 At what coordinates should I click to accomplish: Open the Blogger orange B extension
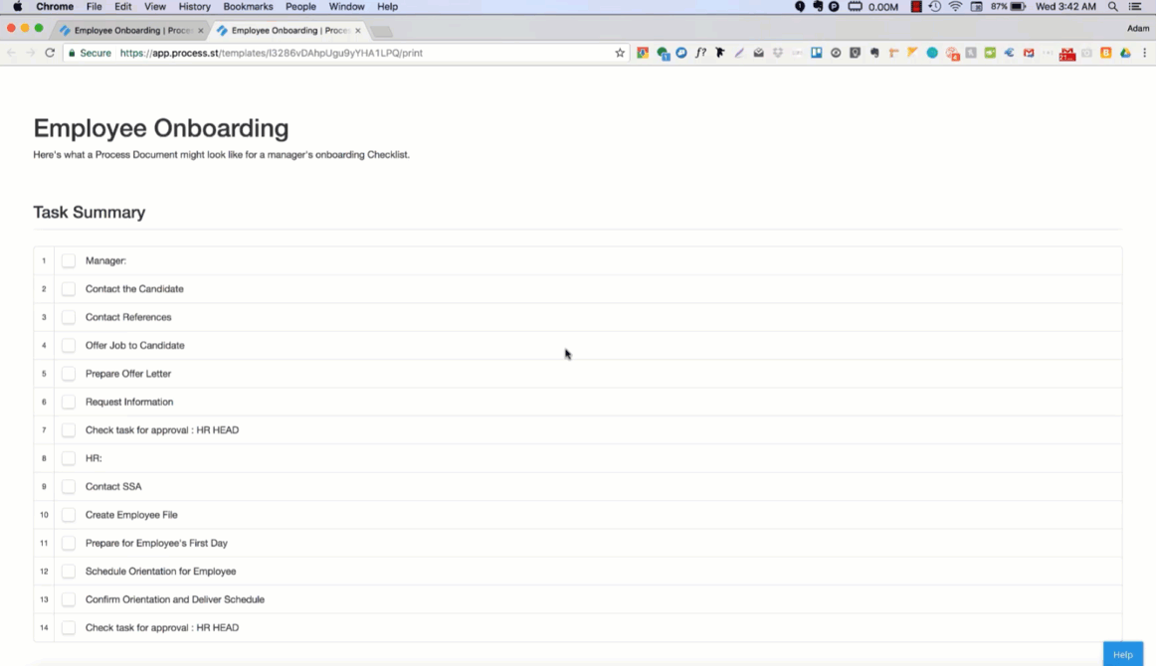pos(1106,53)
